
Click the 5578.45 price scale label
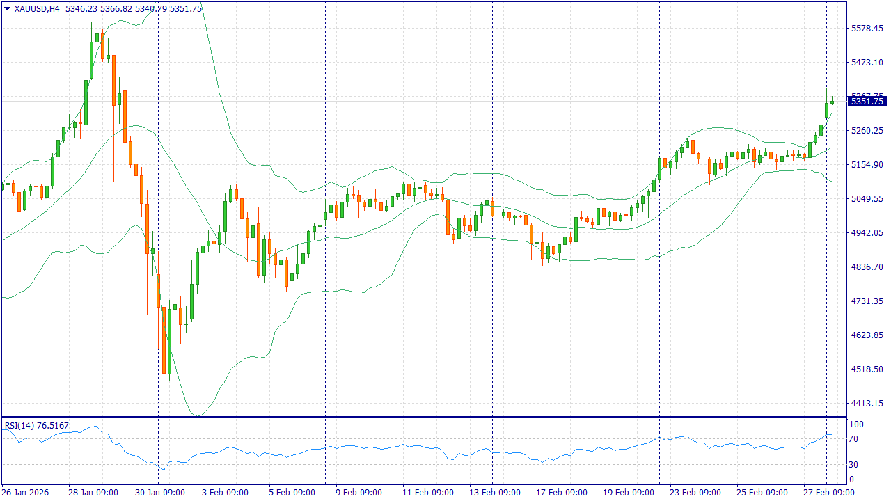867,29
